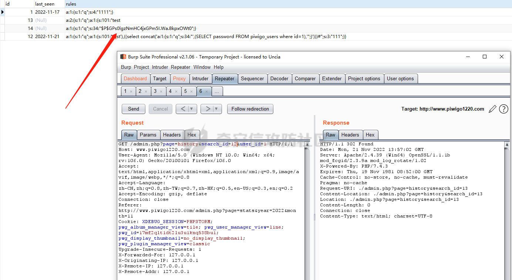Switch to the Target tab
The width and height of the screenshot is (512, 280).
(x=160, y=78)
